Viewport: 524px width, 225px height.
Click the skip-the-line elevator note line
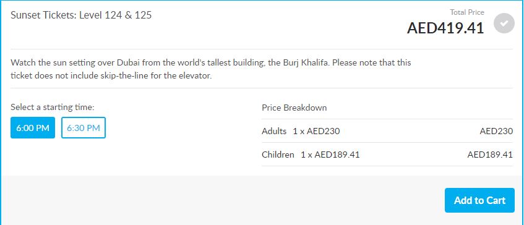coord(111,76)
